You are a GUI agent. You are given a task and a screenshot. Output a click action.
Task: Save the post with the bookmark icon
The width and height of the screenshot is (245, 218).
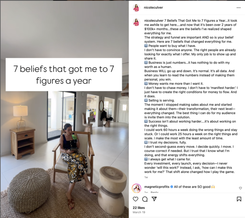(x=239, y=199)
